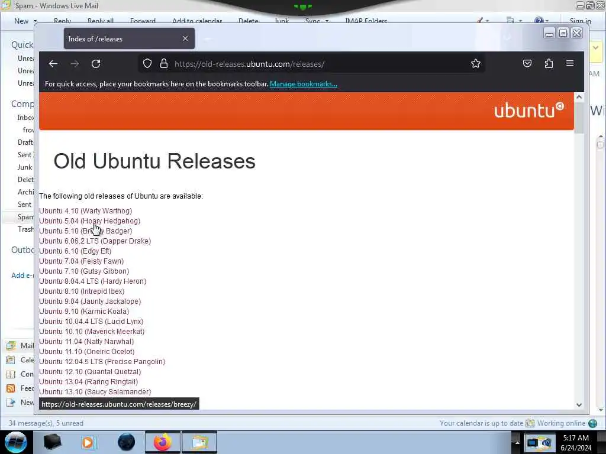Open Ubuntu 10.04.4 LTS (Lucid Lynx)
The image size is (606, 454).
click(91, 321)
